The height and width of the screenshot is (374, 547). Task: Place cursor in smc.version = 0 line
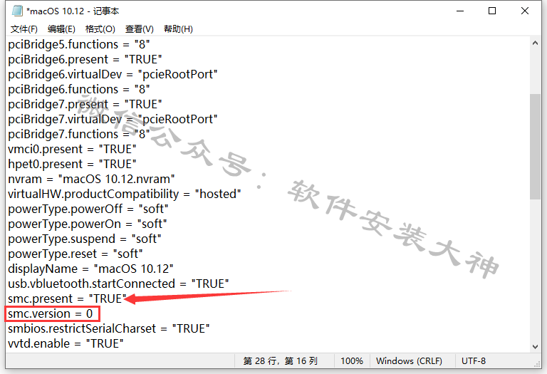tap(51, 314)
